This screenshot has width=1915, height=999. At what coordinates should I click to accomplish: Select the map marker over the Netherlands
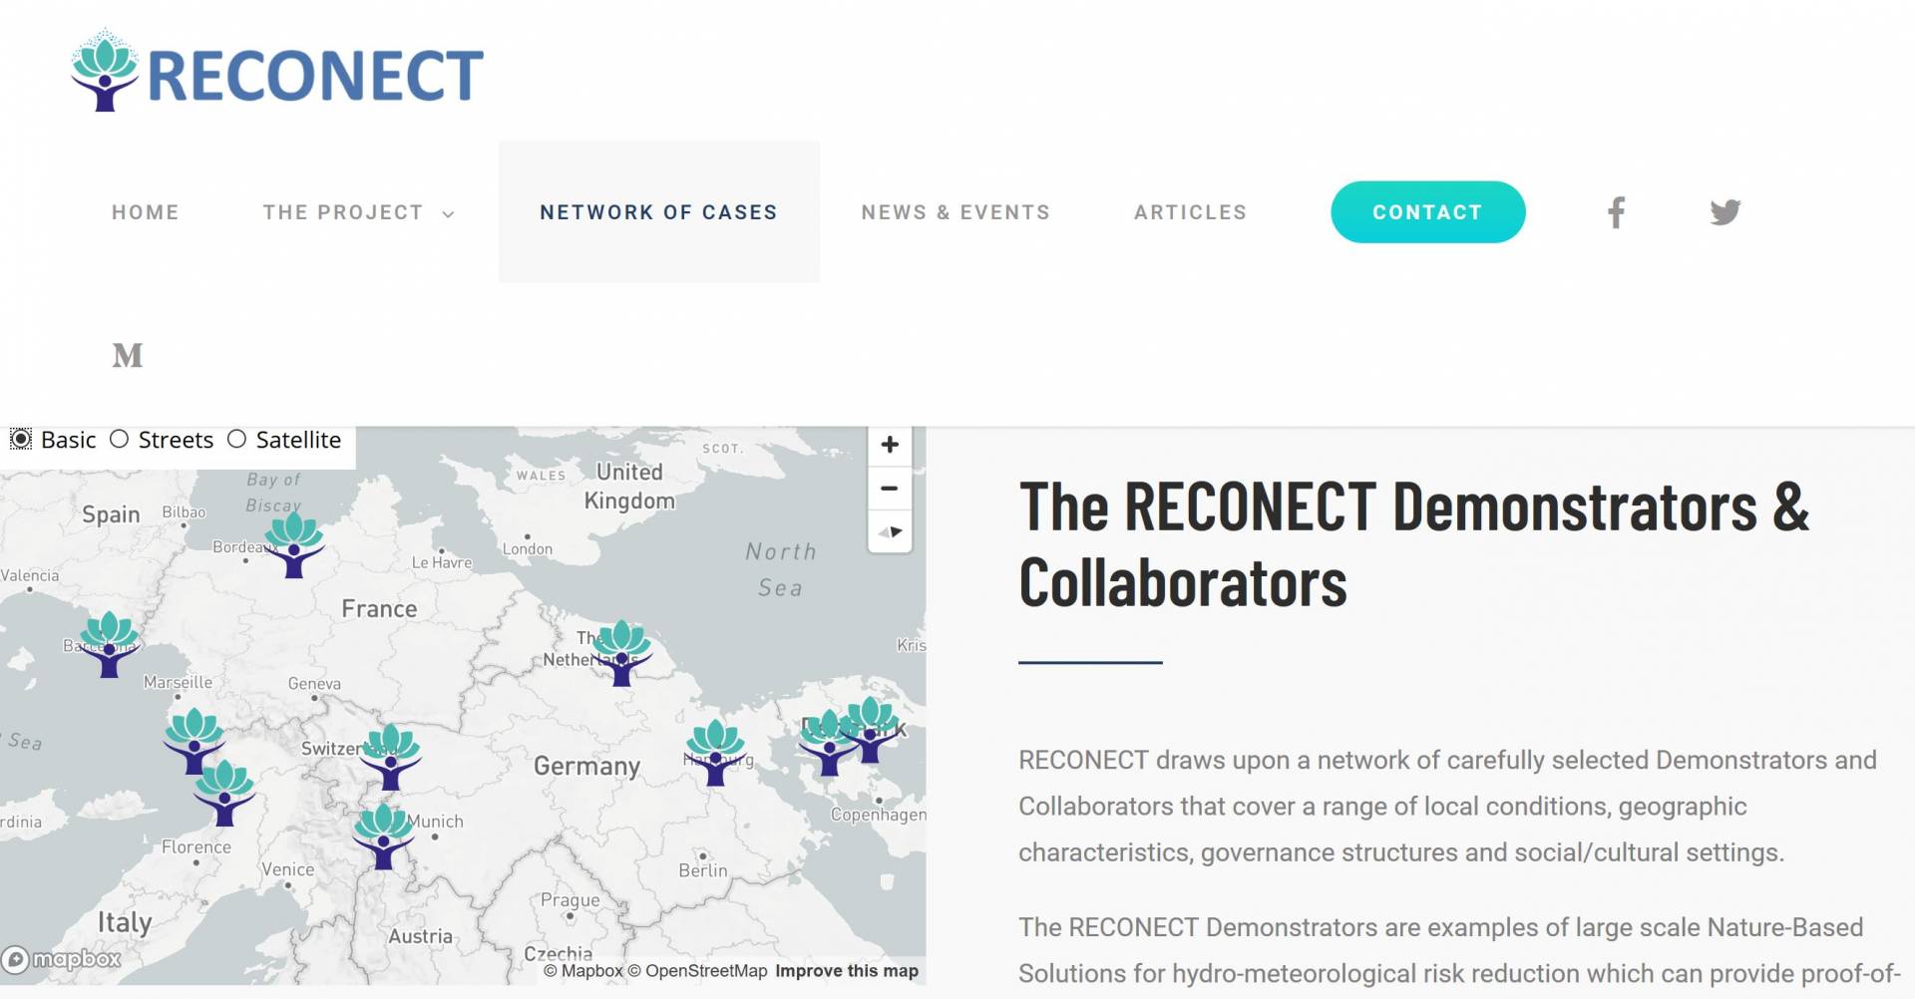(x=621, y=653)
